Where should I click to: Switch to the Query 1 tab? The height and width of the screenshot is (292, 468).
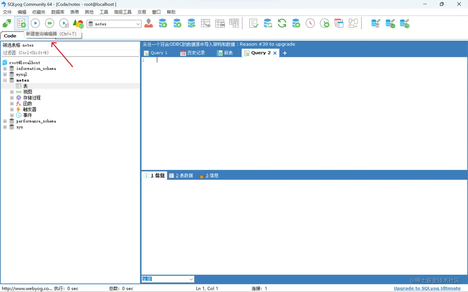[156, 53]
